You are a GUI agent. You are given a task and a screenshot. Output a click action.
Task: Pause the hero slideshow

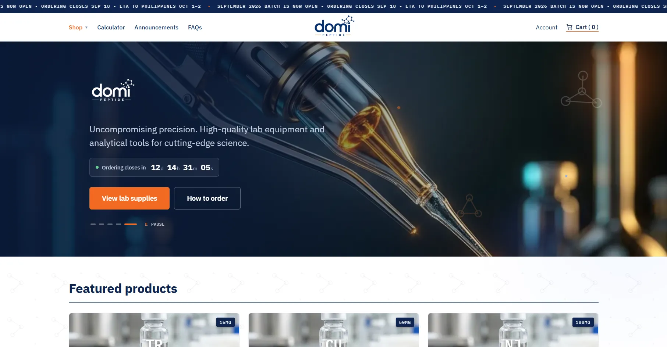click(x=155, y=224)
